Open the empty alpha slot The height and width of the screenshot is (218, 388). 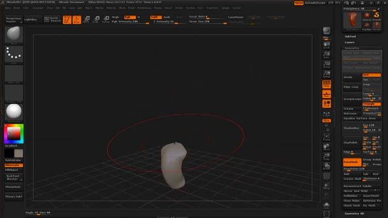click(14, 73)
